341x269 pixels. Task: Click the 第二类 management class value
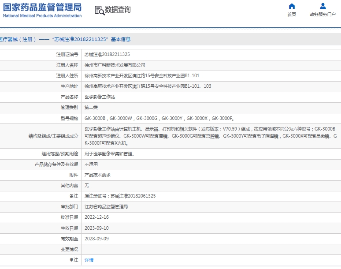[91, 108]
